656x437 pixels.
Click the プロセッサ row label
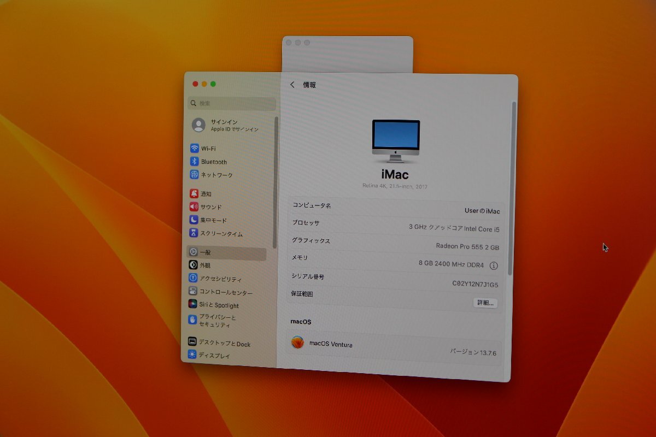tap(306, 223)
